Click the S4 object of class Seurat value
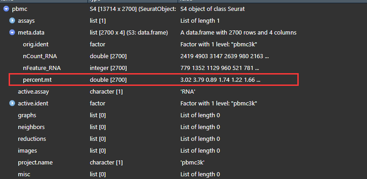This screenshot has width=367, height=179. pos(213,9)
